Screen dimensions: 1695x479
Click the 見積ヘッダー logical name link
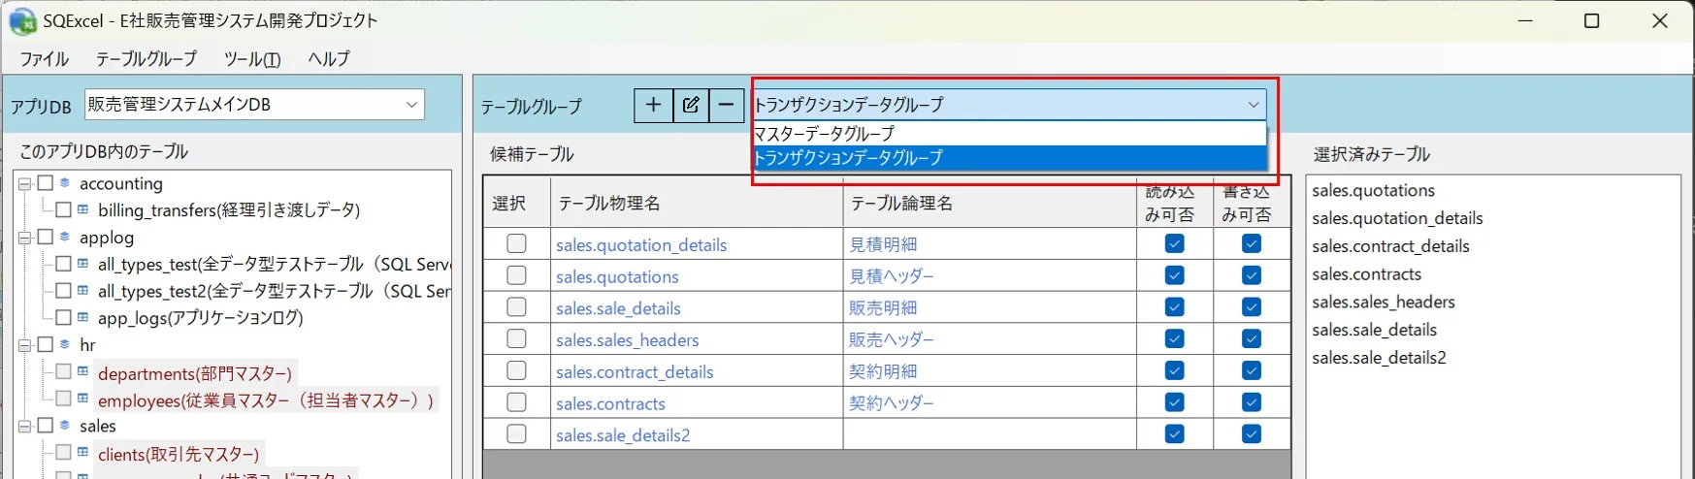click(892, 276)
